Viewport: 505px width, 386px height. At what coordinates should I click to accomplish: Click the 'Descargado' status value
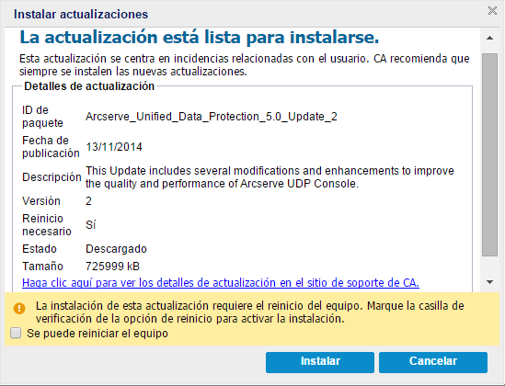[116, 249]
